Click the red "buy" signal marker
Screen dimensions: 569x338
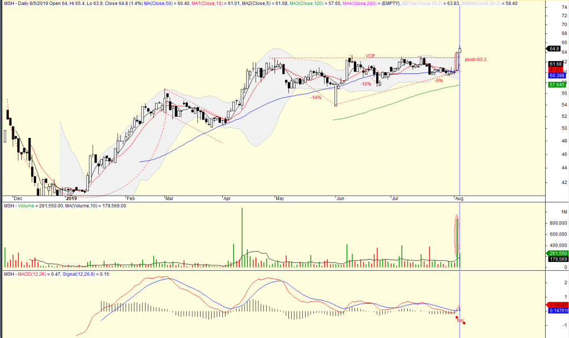[460, 320]
